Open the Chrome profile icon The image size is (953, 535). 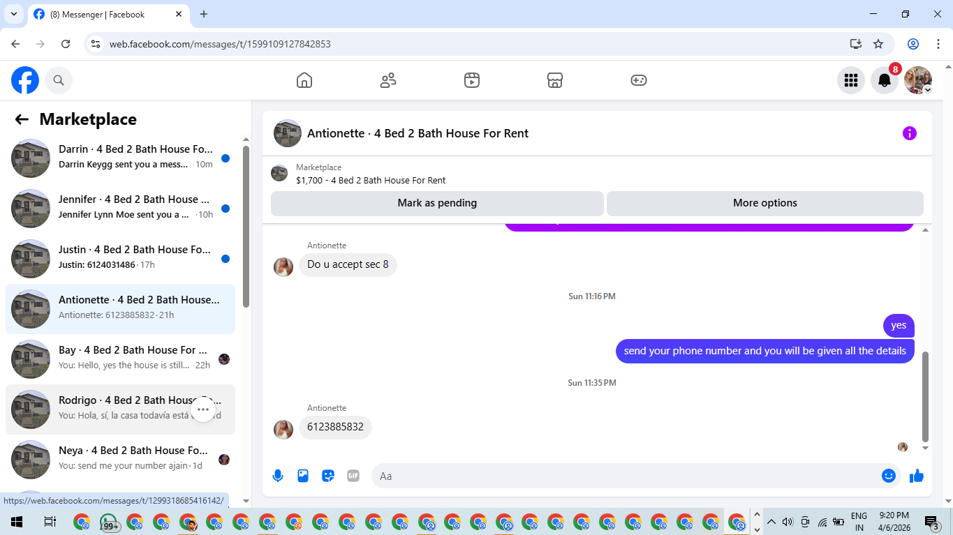coord(913,44)
